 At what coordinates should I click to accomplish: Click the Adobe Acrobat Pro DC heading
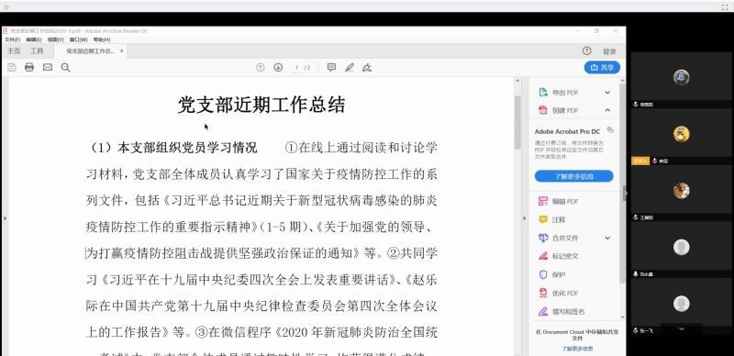(x=567, y=132)
